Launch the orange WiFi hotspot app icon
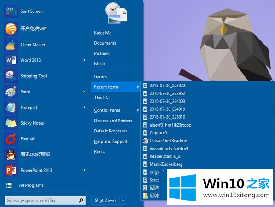The height and width of the screenshot is (207, 275). click(11, 29)
